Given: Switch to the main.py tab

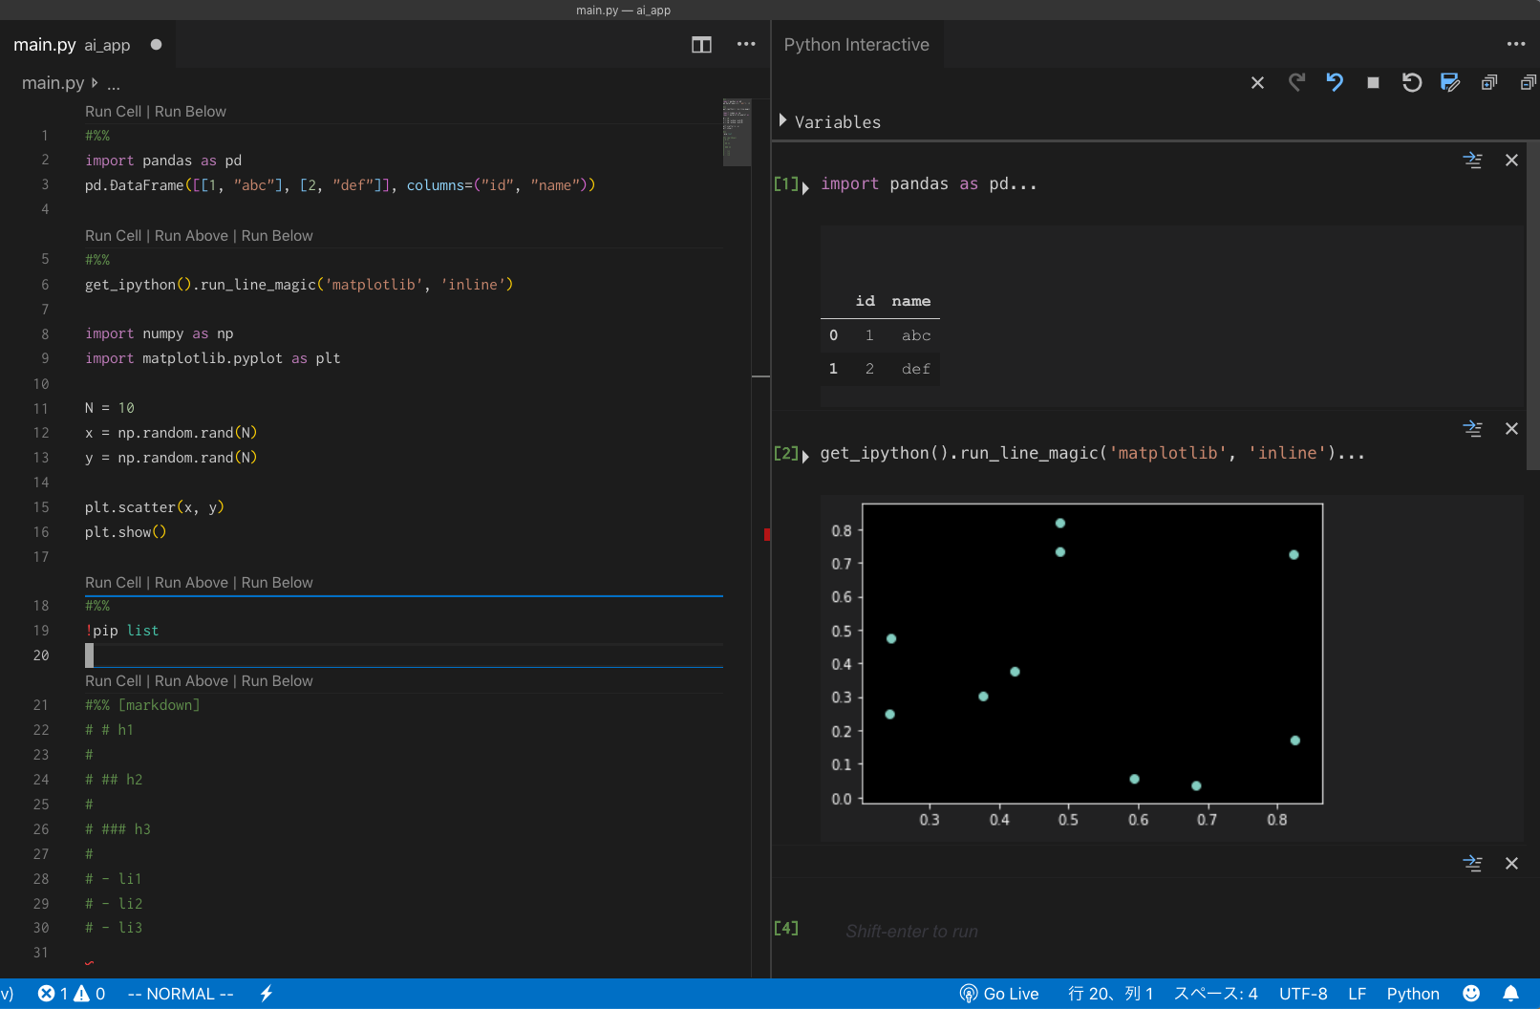Looking at the screenshot, I should [45, 44].
